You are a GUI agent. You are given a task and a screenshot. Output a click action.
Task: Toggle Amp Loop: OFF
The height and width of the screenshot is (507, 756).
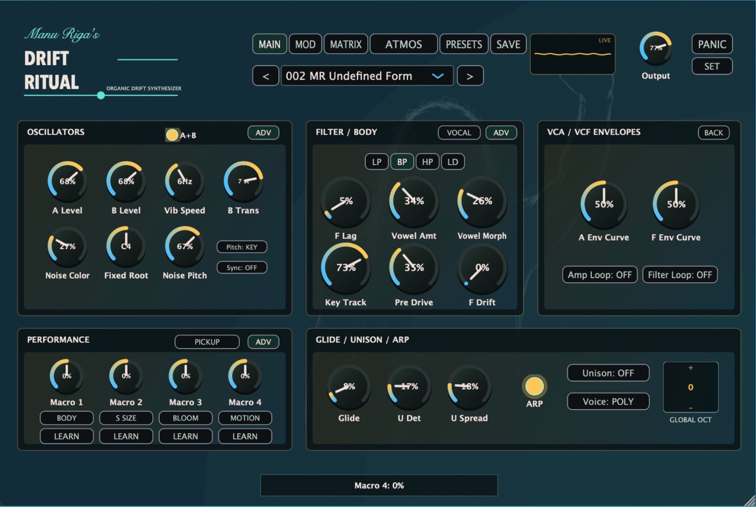(x=600, y=275)
